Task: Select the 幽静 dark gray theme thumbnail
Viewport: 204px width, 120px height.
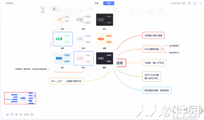Action: pos(105,58)
